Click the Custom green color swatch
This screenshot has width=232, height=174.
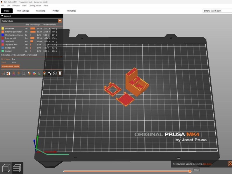[x=3, y=51]
